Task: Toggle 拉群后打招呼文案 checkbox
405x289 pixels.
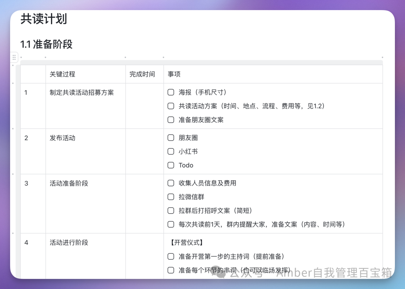Action: tap(171, 211)
